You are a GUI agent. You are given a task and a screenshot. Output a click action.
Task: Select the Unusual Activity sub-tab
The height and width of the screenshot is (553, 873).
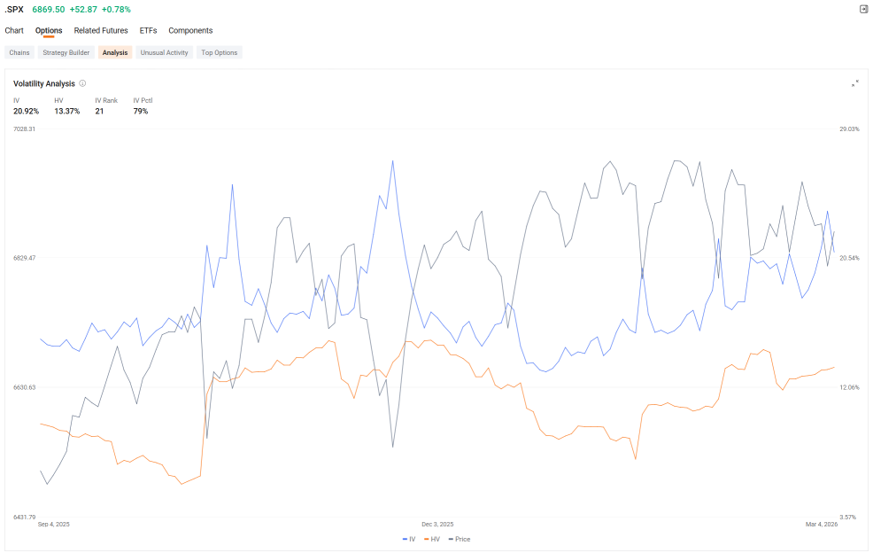[165, 52]
